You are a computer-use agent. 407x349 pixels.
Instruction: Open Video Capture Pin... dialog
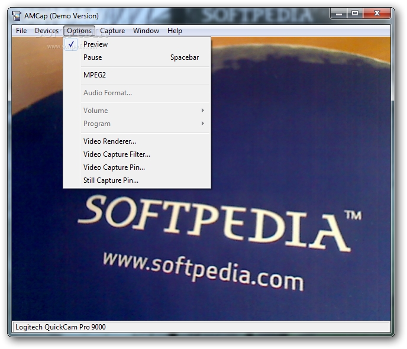[x=137, y=167]
